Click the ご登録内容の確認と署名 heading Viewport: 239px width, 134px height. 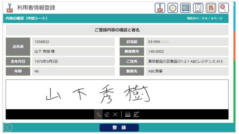click(x=117, y=30)
